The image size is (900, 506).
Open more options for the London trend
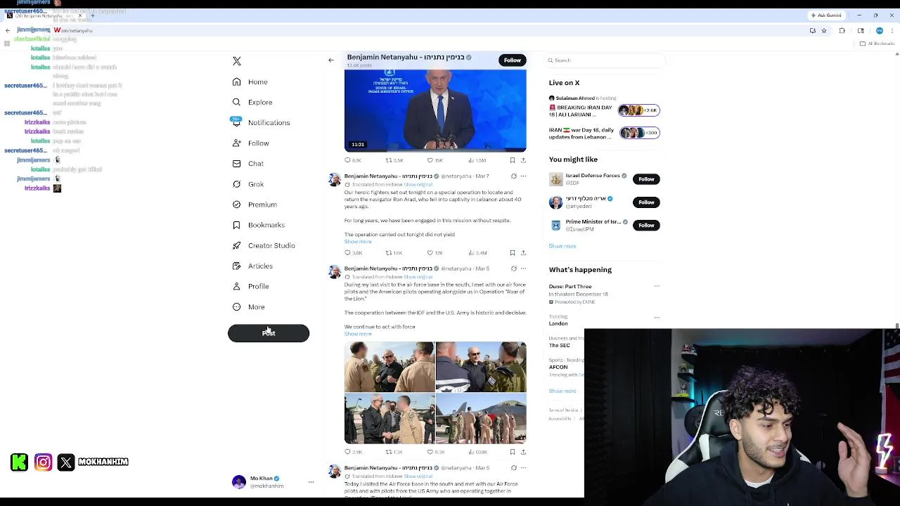click(x=657, y=318)
